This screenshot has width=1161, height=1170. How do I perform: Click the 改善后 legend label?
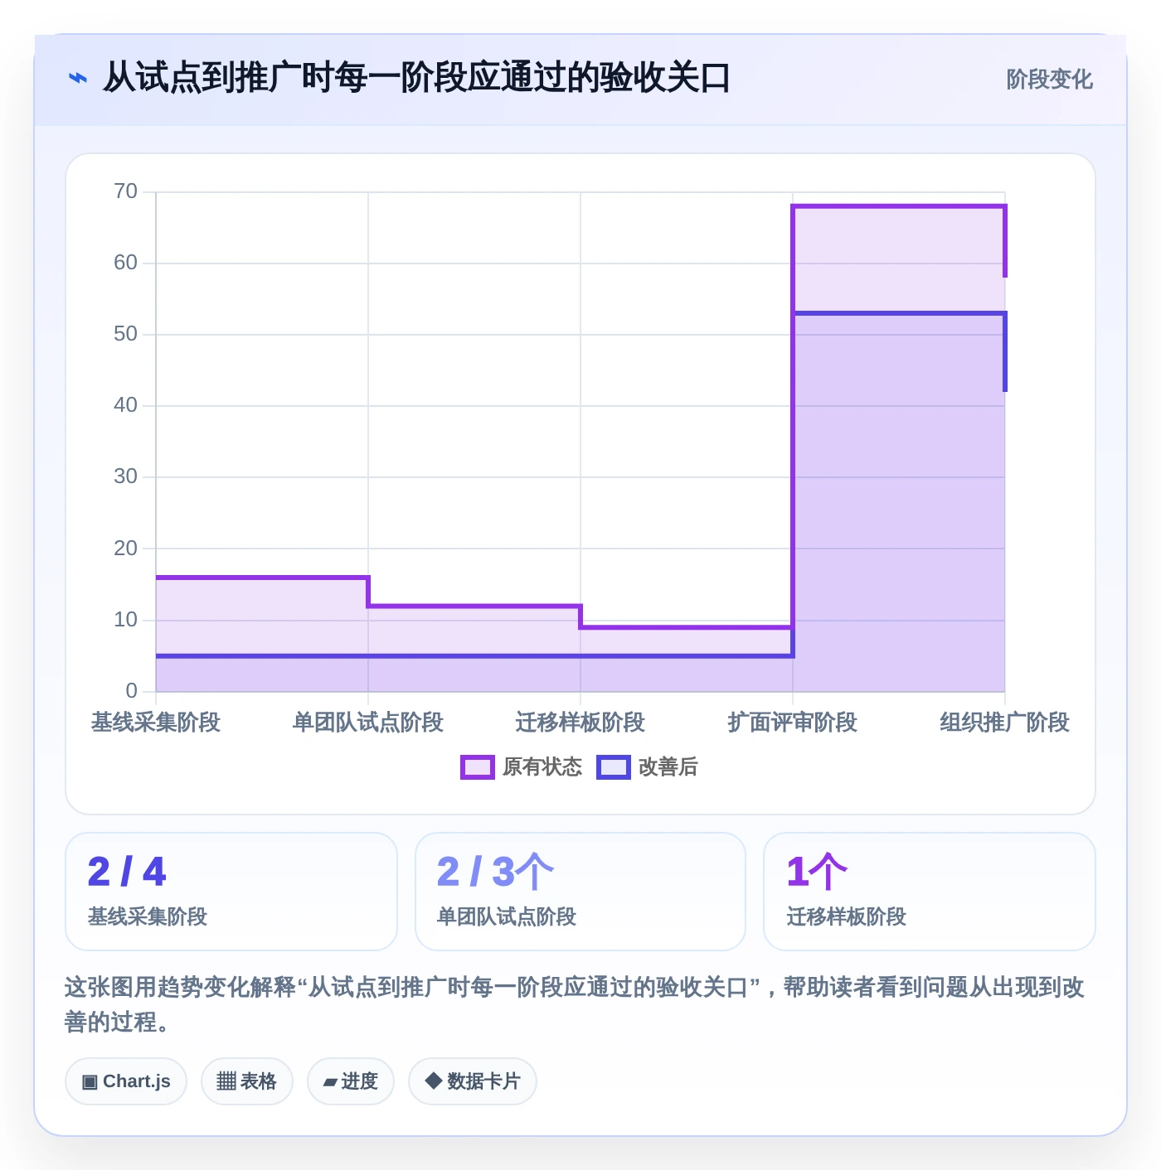click(668, 767)
